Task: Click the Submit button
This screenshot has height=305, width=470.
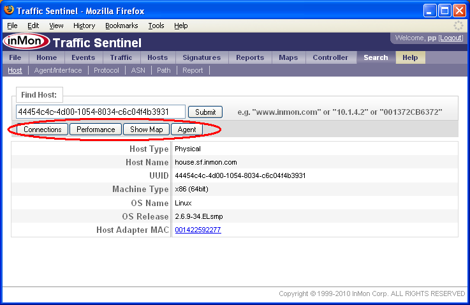Action: pyautogui.click(x=205, y=112)
